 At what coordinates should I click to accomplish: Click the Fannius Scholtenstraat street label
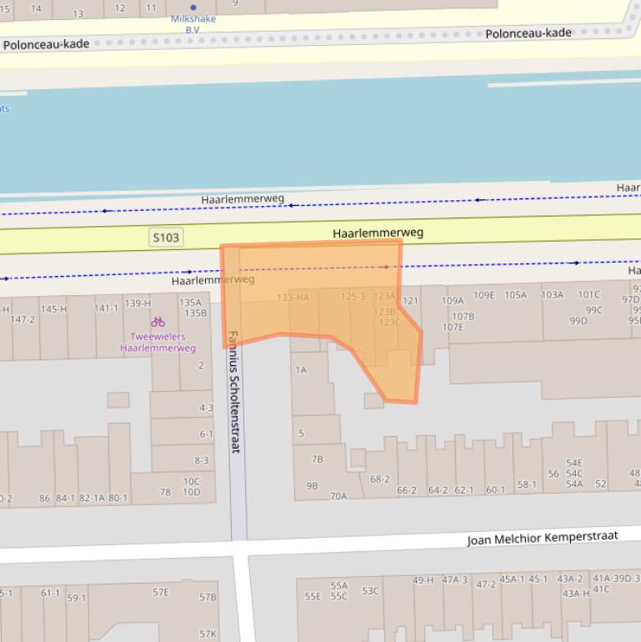tap(234, 392)
